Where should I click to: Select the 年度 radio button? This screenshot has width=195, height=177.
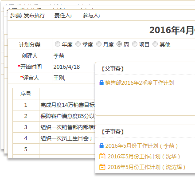click(58, 44)
